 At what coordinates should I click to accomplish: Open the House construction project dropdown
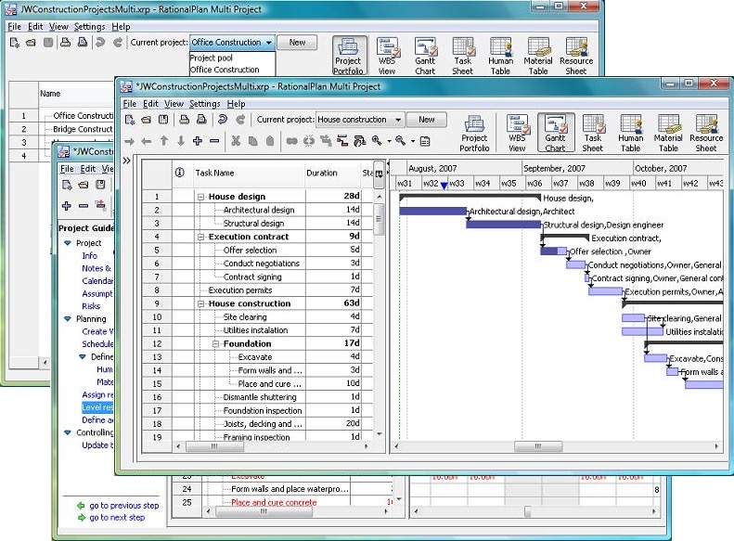397,120
